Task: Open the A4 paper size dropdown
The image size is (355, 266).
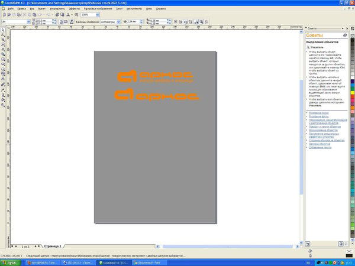Action: (x=27, y=22)
